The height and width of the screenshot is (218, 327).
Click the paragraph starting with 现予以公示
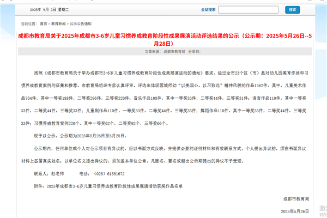click(81, 135)
